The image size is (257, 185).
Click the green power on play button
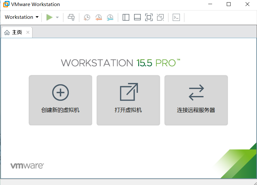[49, 17]
